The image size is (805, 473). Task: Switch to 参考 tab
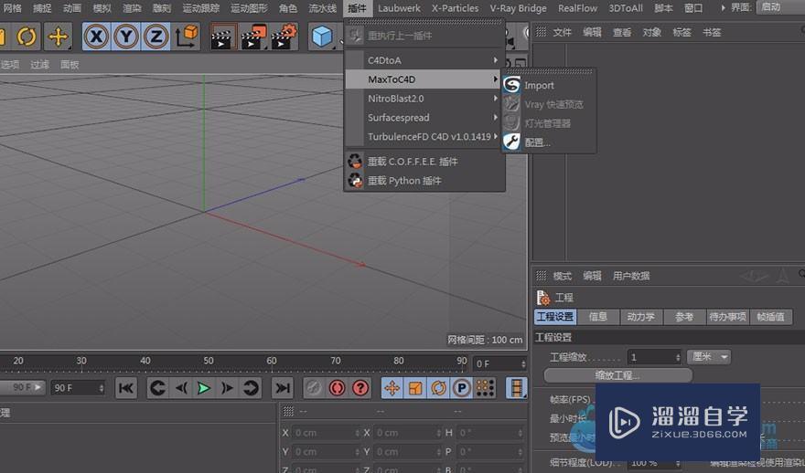coord(684,317)
